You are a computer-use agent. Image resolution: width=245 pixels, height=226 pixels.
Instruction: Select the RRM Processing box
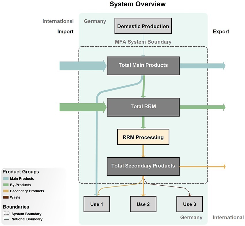pos(143,137)
